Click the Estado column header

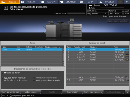[x=29, y=47]
